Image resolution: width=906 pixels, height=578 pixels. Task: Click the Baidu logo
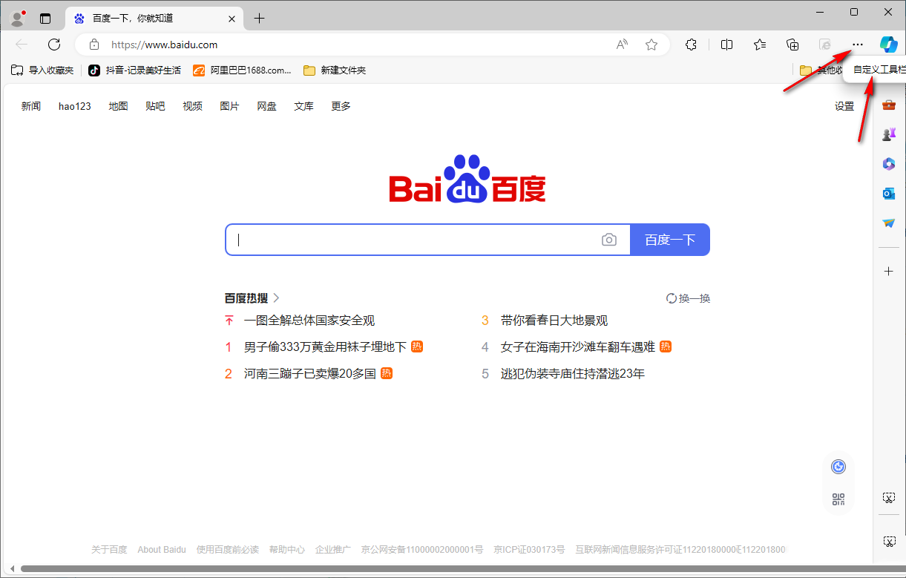[467, 179]
